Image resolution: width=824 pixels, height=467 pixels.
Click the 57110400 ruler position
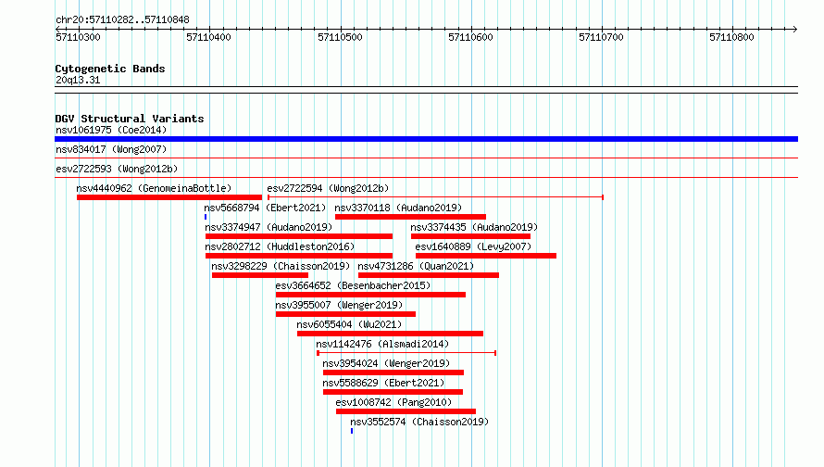tap(208, 37)
